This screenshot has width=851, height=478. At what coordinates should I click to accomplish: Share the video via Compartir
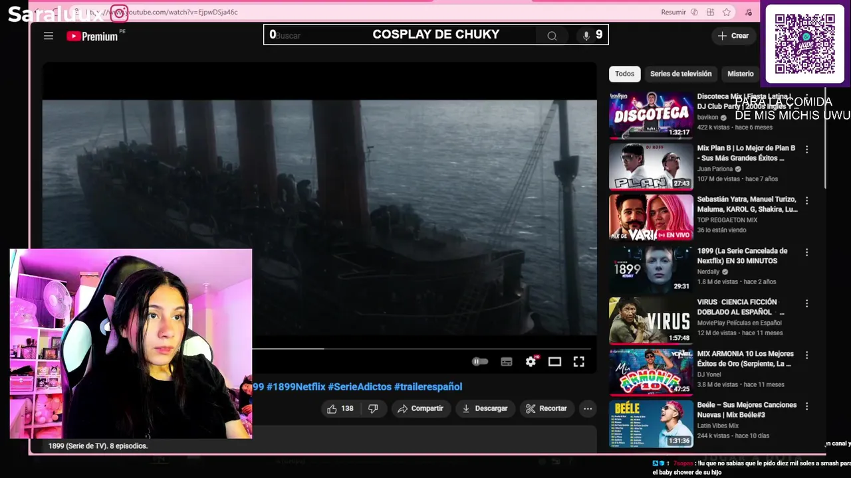420,409
